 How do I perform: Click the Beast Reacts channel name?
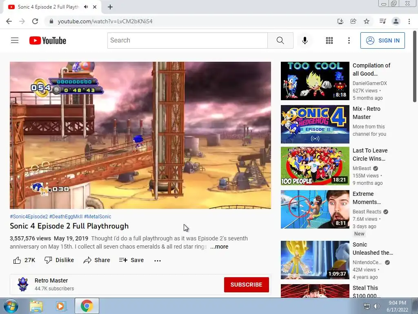pos(367,212)
